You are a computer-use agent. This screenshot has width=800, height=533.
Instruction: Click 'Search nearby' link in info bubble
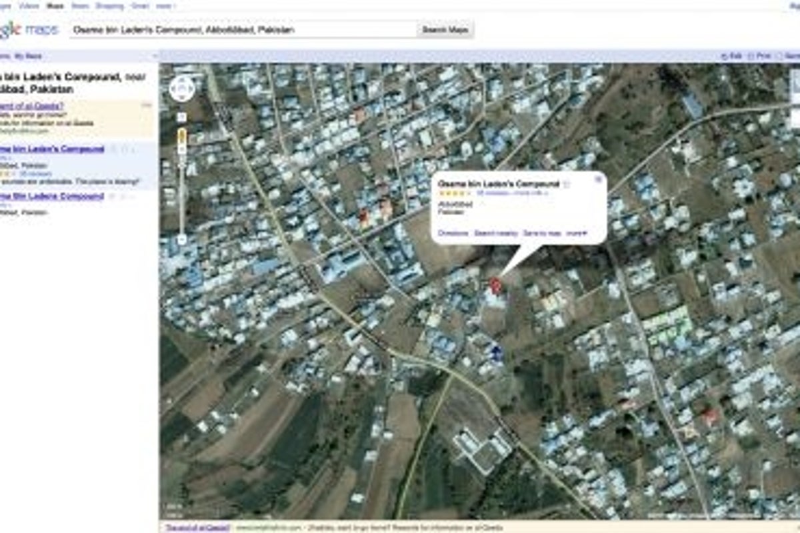pos(495,233)
